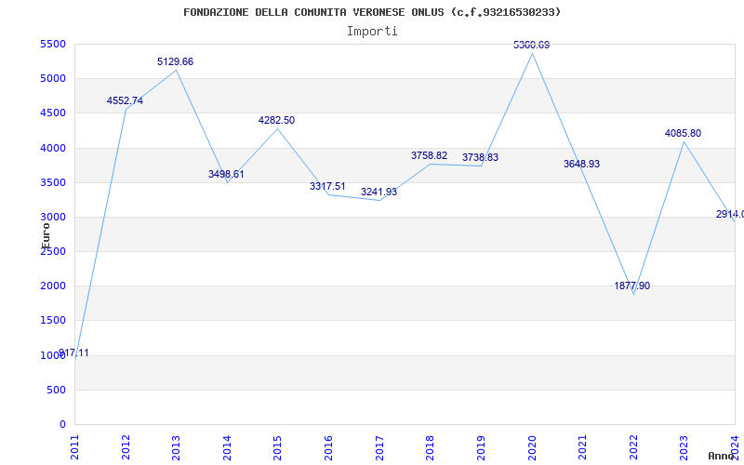Viewport: 744px width, 465px height.
Task: Select the 4552.74 data label
Action: coord(125,100)
